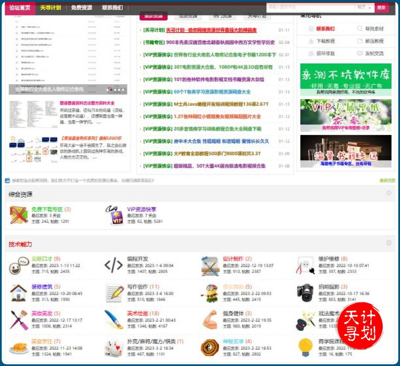Open the 编程开发 forum code icon
Image resolution: width=400 pixels, height=366 pixels.
point(114,265)
